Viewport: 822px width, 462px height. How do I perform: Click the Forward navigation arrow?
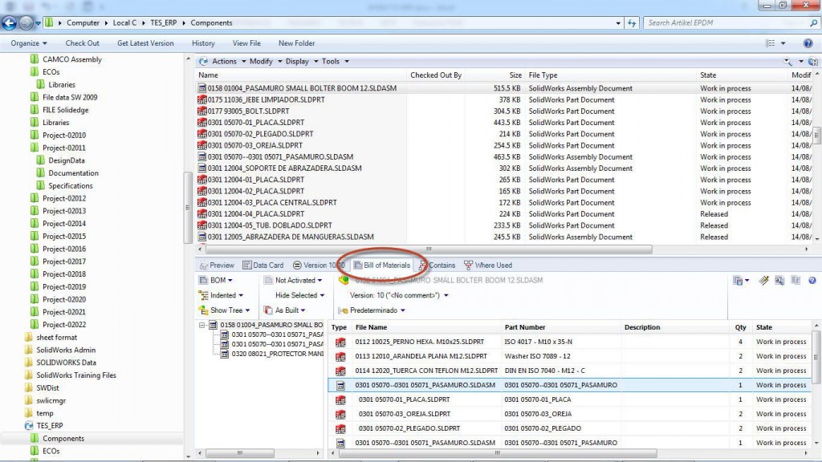point(25,23)
